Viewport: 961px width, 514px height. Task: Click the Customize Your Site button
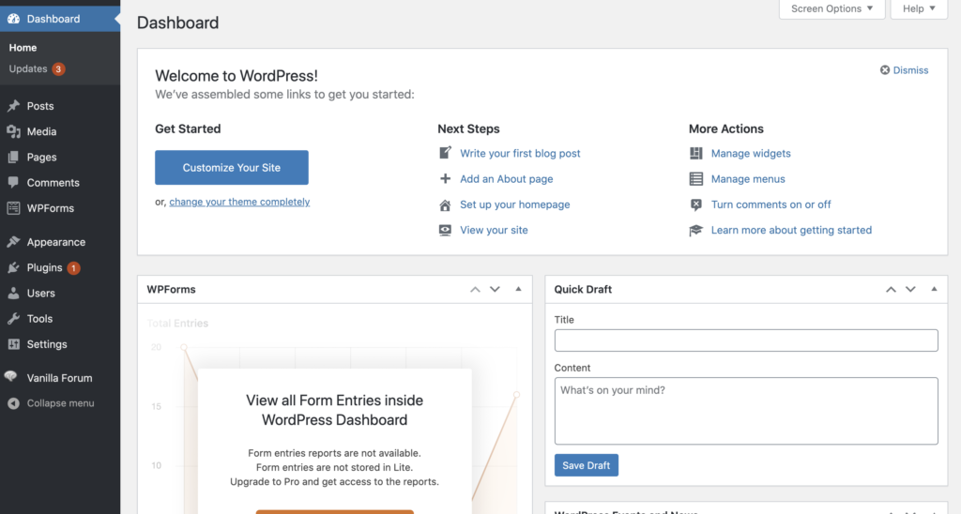232,167
